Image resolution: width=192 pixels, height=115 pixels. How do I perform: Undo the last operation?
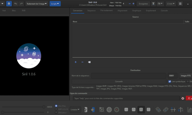tap(16, 4)
